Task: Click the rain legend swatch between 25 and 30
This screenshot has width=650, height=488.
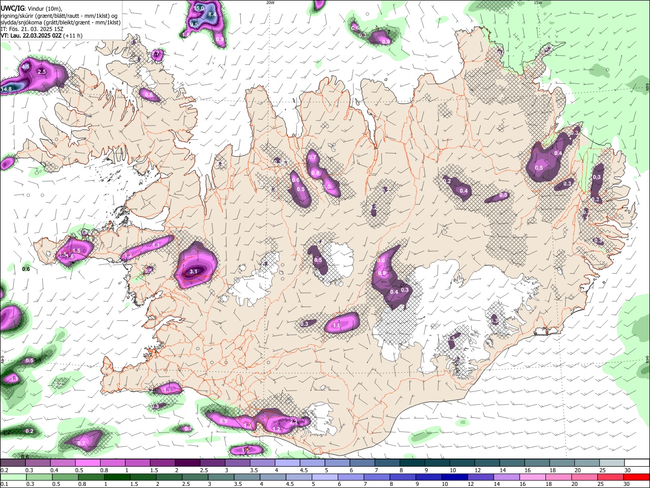Action: [610, 477]
